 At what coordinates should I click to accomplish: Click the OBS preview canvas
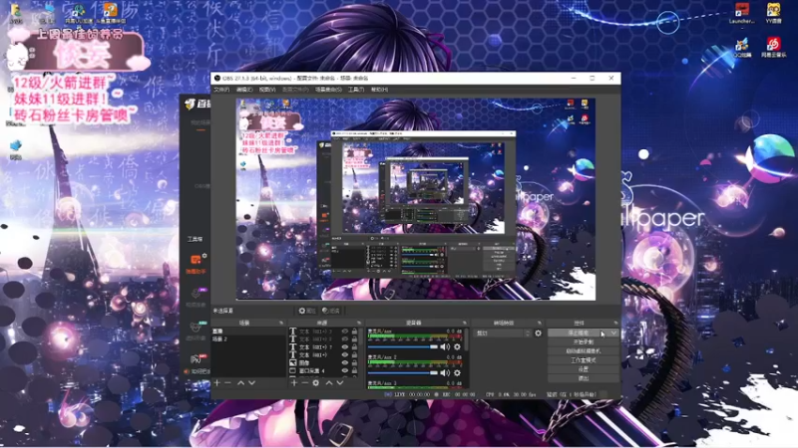(416, 199)
